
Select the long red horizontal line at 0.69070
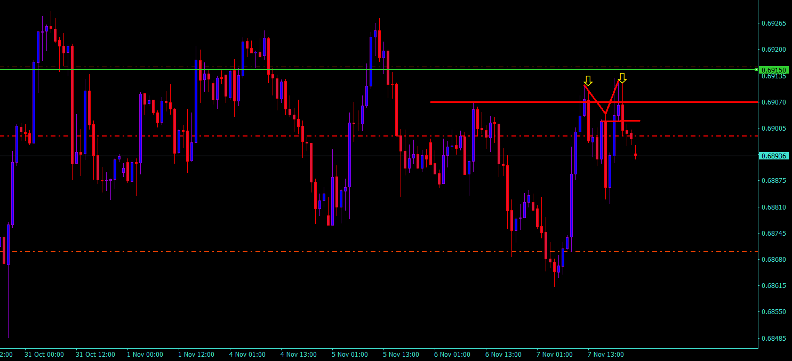(x=594, y=102)
